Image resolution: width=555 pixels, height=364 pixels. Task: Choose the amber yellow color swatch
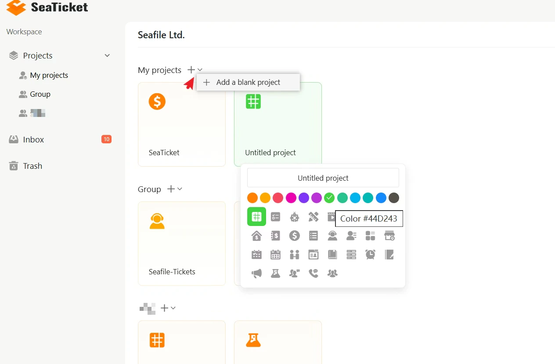coord(265,198)
